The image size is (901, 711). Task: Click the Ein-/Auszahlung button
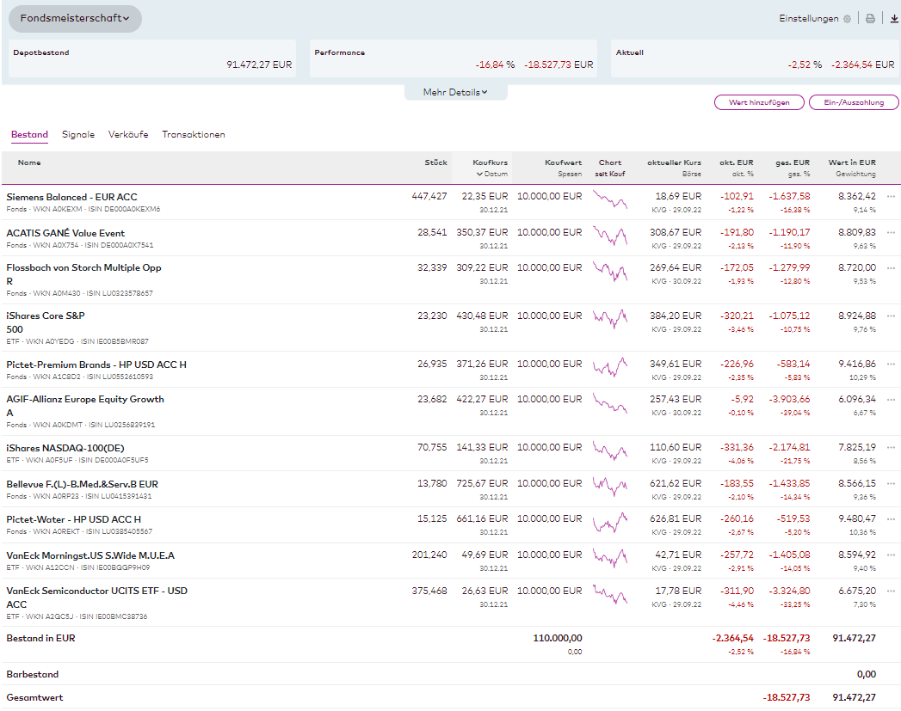click(854, 102)
